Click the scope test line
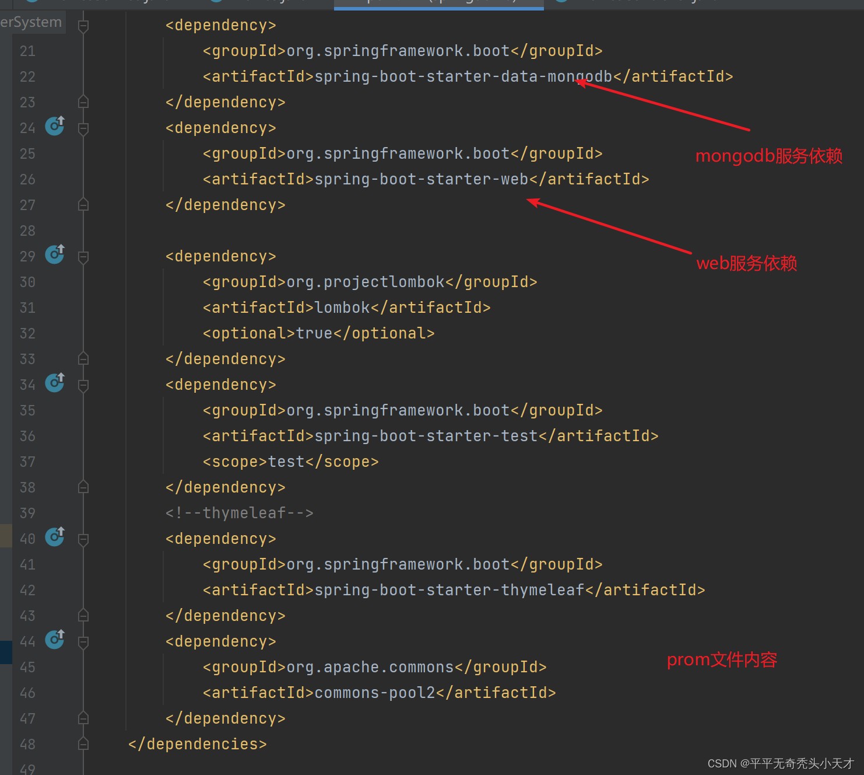 290,462
